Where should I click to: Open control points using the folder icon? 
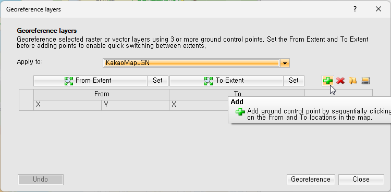352,81
